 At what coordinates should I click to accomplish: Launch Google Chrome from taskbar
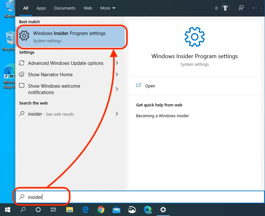coord(101,210)
